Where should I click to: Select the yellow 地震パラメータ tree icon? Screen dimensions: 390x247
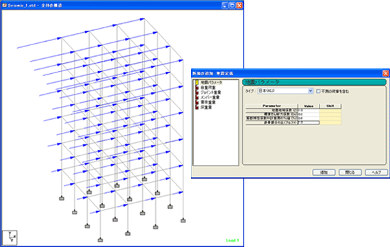[x=197, y=82]
